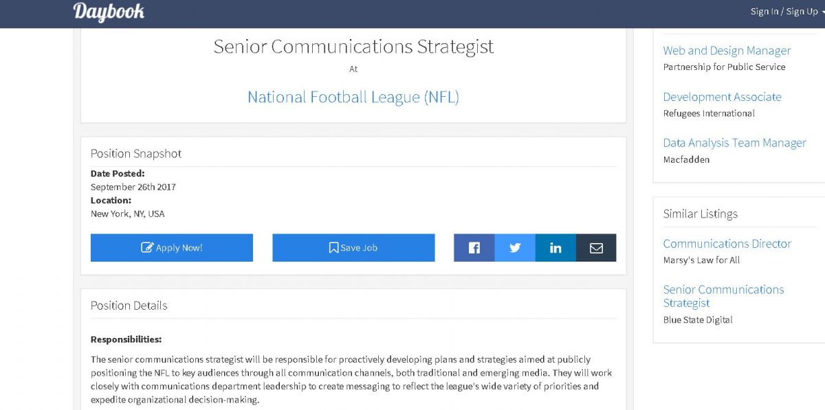Open the Sign In / Sign Up dropdown
This screenshot has height=410, width=825.
(x=786, y=12)
